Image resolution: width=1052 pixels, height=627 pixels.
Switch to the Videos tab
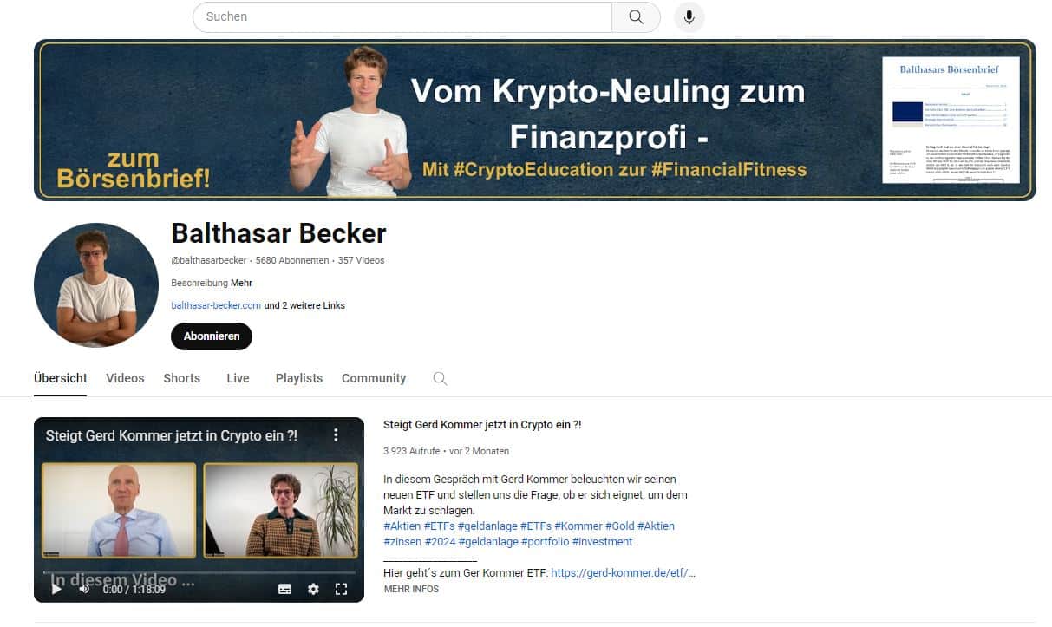click(x=125, y=378)
